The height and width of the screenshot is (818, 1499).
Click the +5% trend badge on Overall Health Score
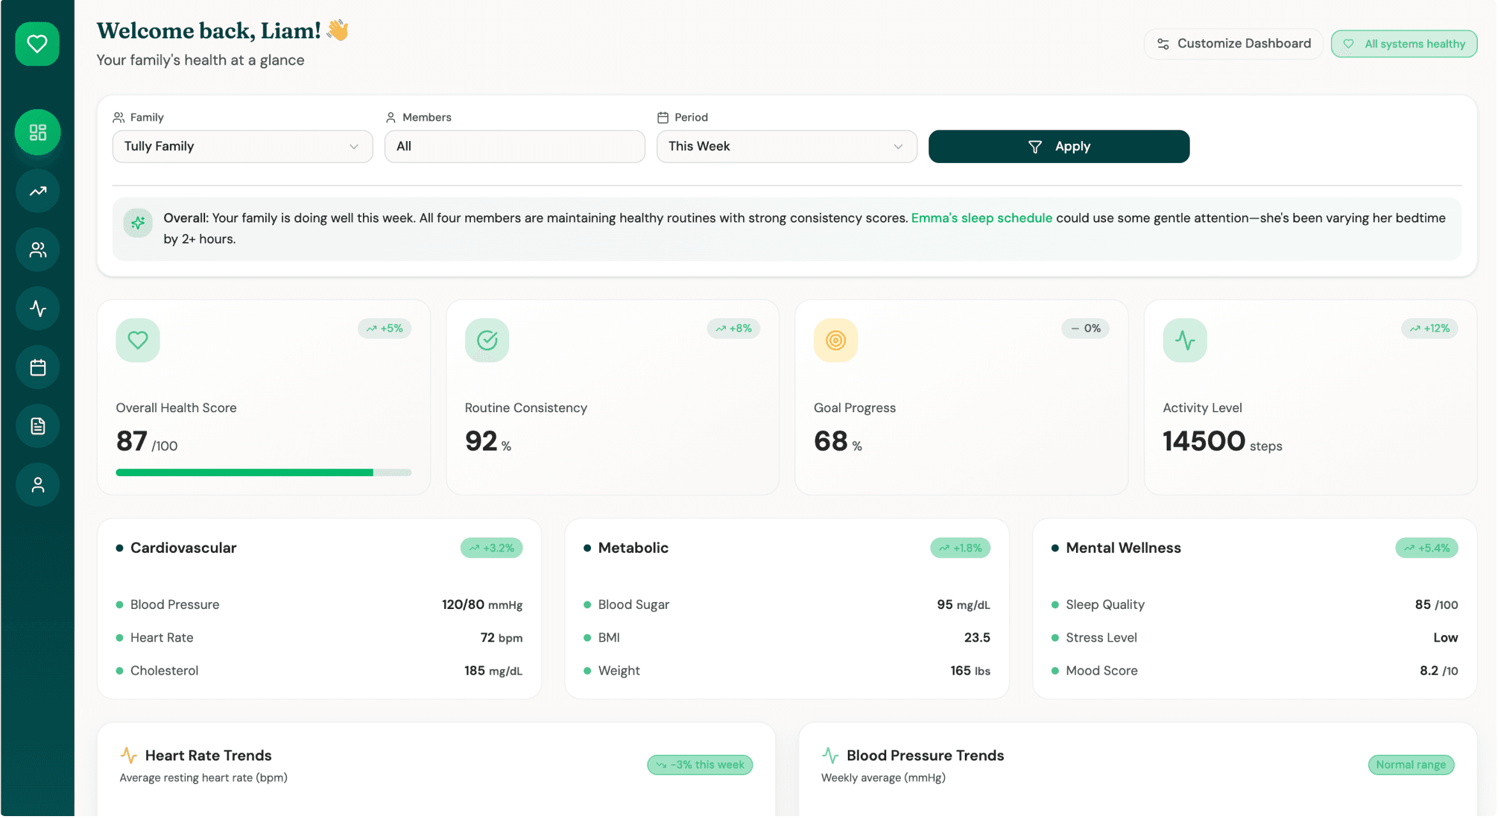[385, 328]
